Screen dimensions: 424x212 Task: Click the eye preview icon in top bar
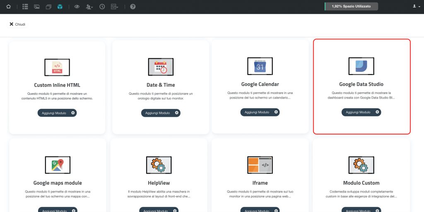77,7
